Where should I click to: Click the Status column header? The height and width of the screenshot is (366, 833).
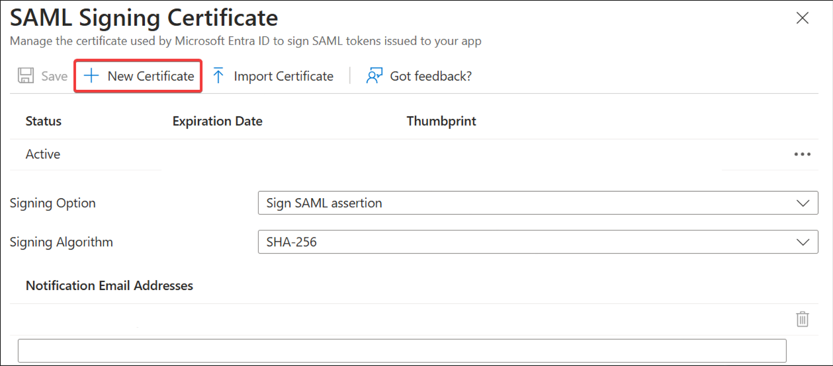click(44, 121)
